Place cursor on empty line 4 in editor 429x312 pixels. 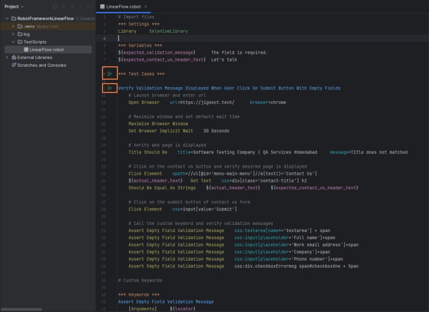(x=179, y=38)
